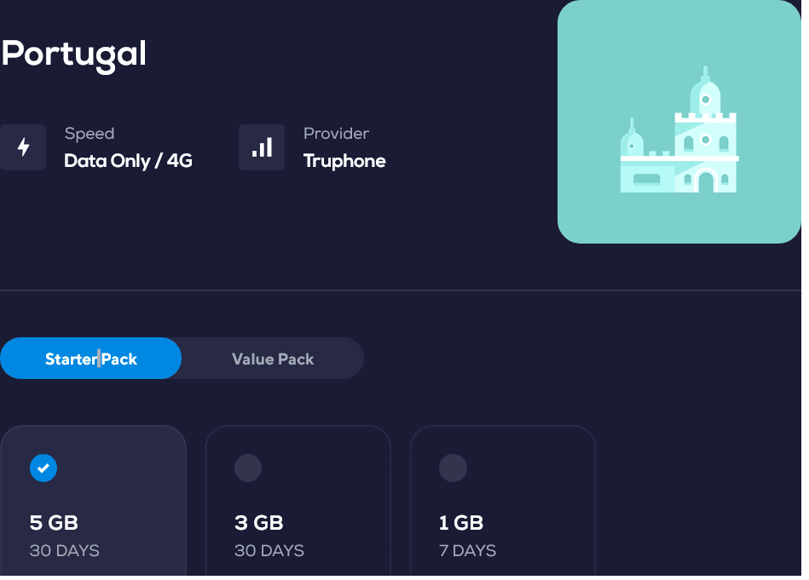Select the 3 GB plan radio button
The width and height of the screenshot is (809, 580).
pos(248,468)
